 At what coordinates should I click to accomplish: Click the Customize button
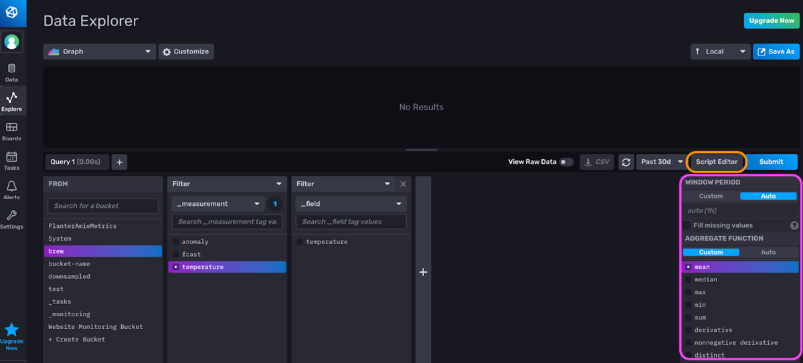[186, 51]
